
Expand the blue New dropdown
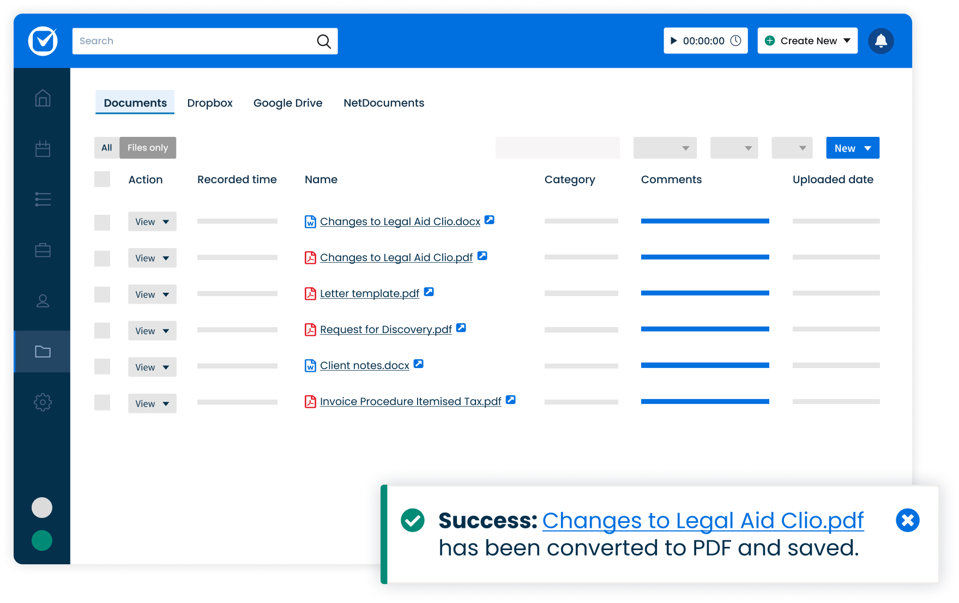(852, 147)
